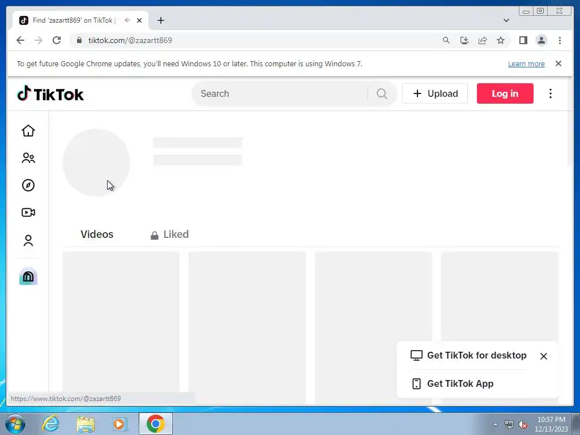Click Get TikTok for desktop

[x=468, y=355]
